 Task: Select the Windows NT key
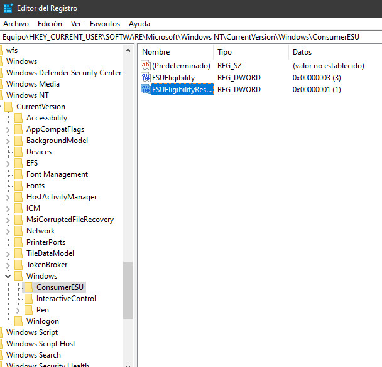click(x=27, y=95)
